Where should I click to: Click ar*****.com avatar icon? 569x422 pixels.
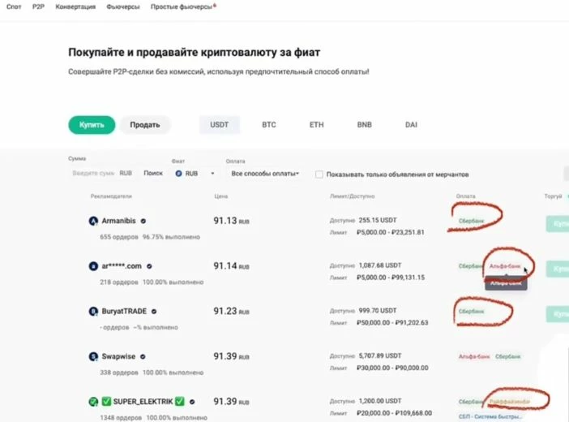click(93, 266)
